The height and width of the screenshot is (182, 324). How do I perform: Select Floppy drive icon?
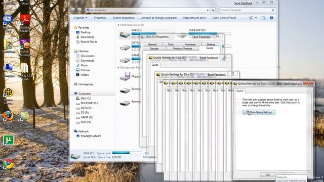tap(125, 76)
